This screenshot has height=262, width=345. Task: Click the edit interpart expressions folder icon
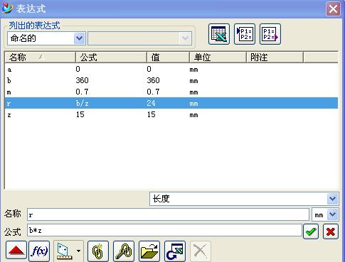(x=149, y=251)
